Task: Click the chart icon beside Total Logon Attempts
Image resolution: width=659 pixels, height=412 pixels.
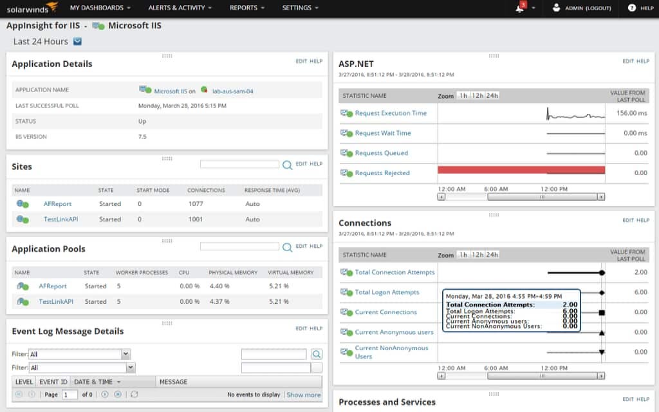Action: 345,292
